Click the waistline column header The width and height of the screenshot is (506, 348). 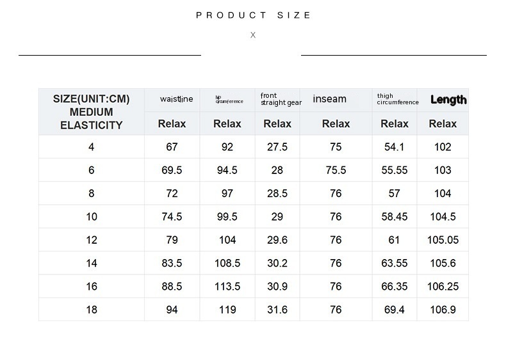coord(176,99)
